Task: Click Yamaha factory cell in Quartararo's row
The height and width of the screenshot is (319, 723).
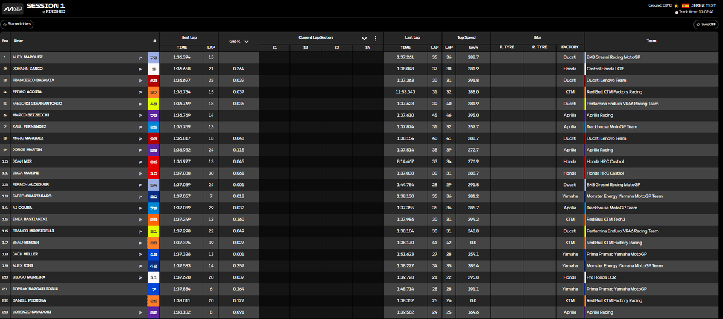Action: [570, 197]
